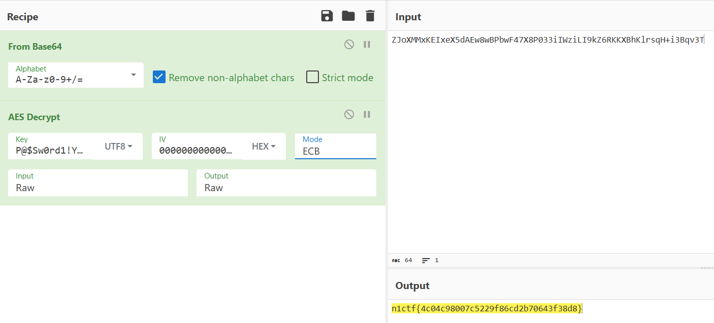Viewport: 714px width, 323px height.
Task: Disable the From Base64 operation
Action: (x=349, y=45)
